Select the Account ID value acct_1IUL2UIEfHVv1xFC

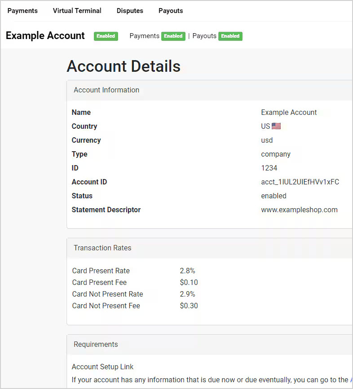point(300,182)
